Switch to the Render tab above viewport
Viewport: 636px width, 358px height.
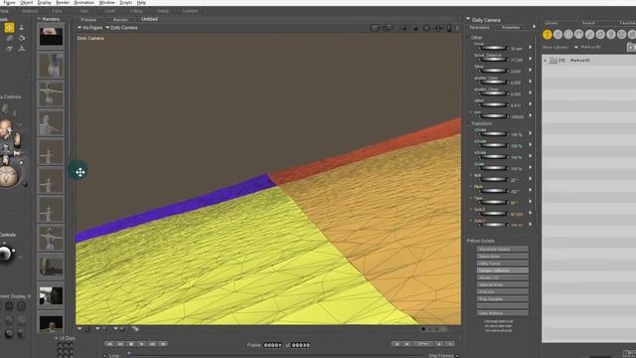(120, 20)
